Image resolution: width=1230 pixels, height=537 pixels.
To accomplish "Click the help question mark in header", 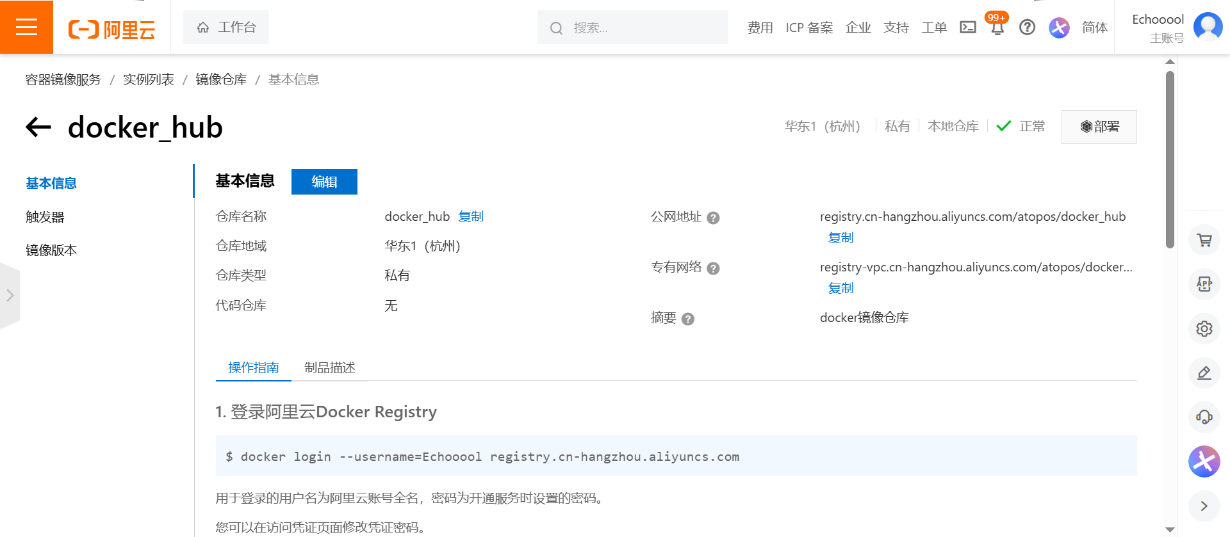I will [x=1027, y=27].
